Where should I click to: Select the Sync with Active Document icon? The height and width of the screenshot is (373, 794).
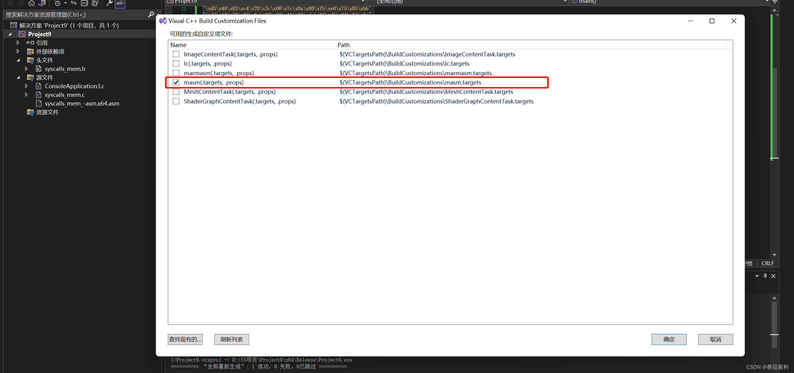click(74, 3)
